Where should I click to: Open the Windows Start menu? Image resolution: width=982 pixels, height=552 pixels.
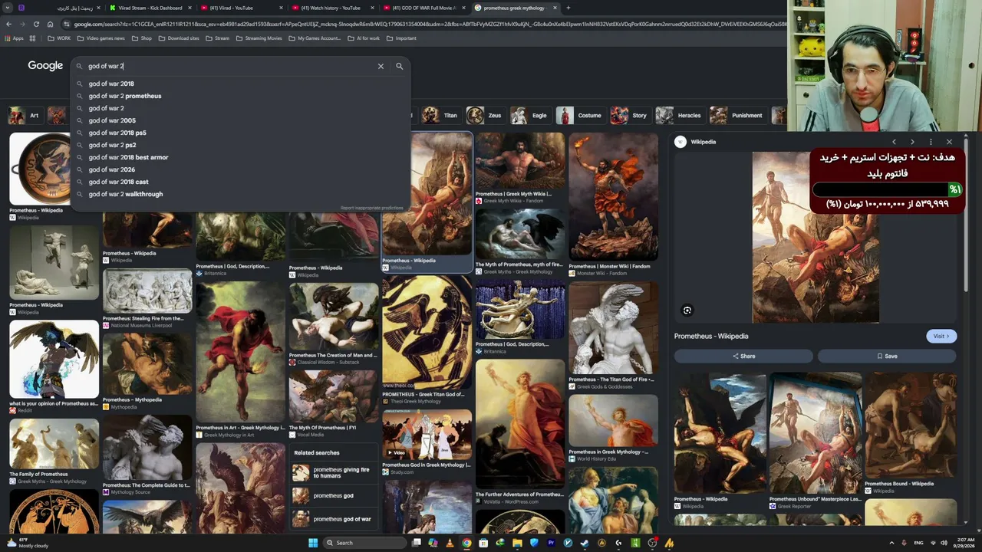(x=313, y=543)
